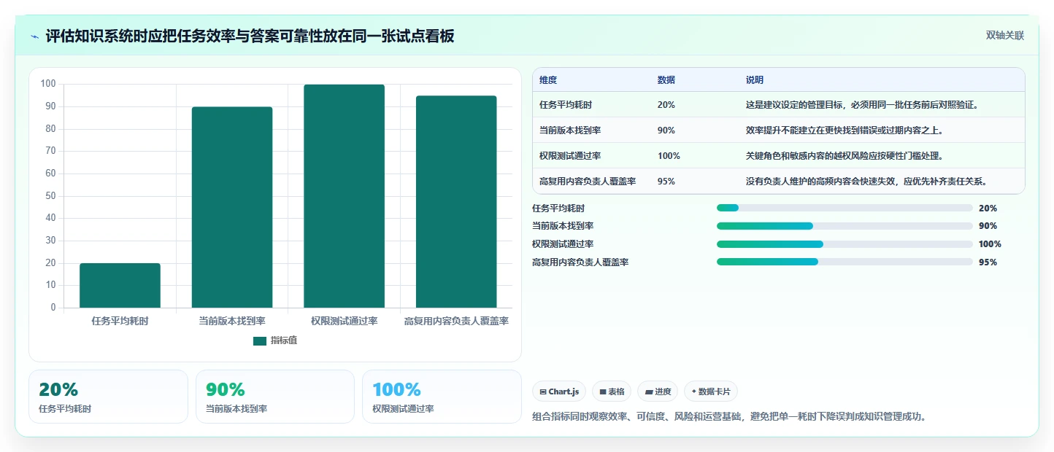This screenshot has height=452, width=1054.
Task: Open the 100% 权限测试通过率 data card
Action: tap(442, 397)
